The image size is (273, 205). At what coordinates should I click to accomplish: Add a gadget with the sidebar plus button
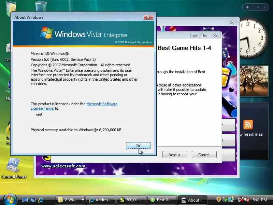[x=247, y=7]
